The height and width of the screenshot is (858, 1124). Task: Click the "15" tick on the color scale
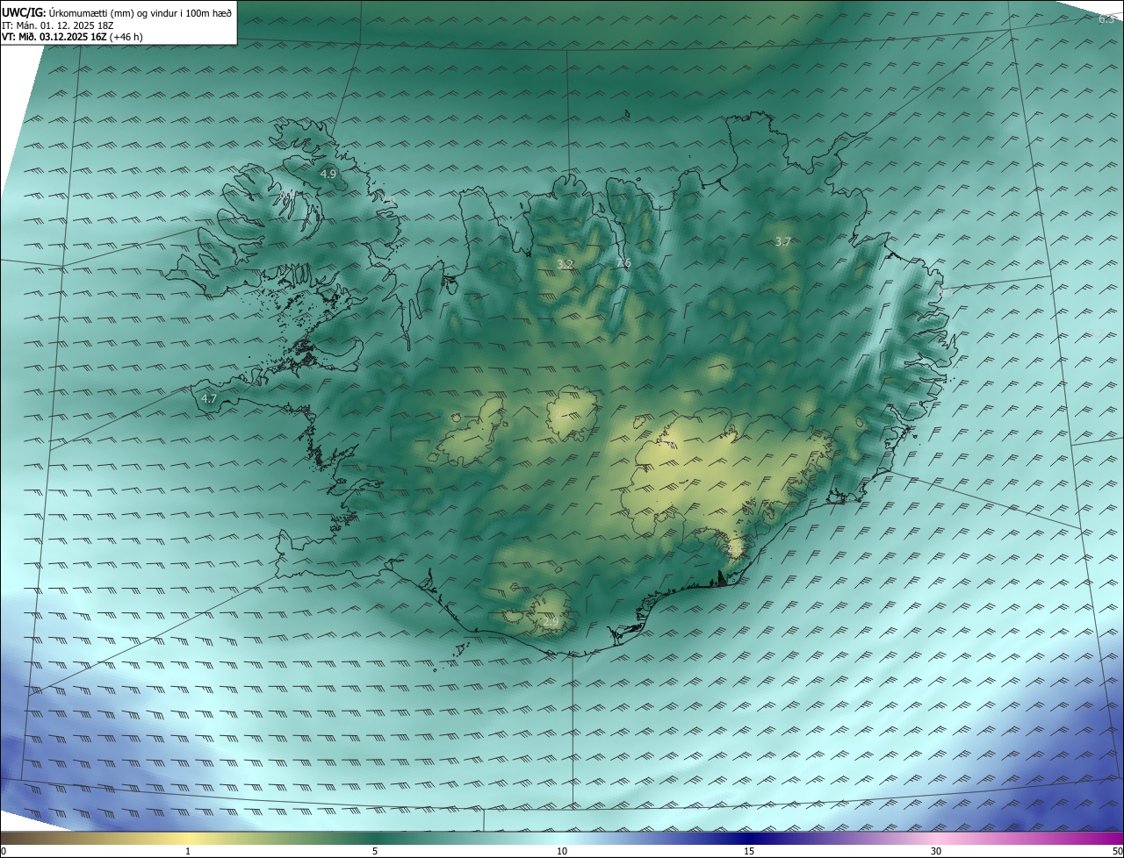(x=749, y=851)
